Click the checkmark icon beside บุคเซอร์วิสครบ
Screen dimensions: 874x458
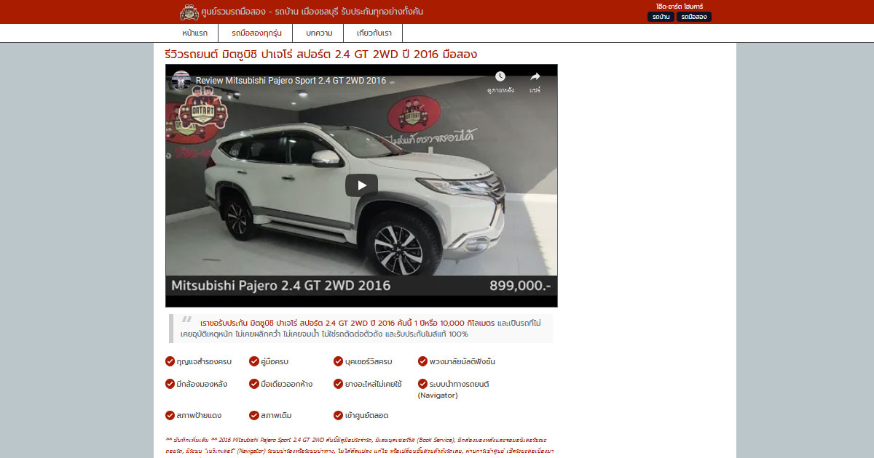[339, 361]
